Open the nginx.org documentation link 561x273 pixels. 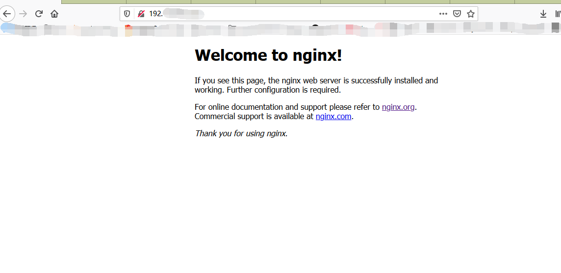[x=398, y=107]
